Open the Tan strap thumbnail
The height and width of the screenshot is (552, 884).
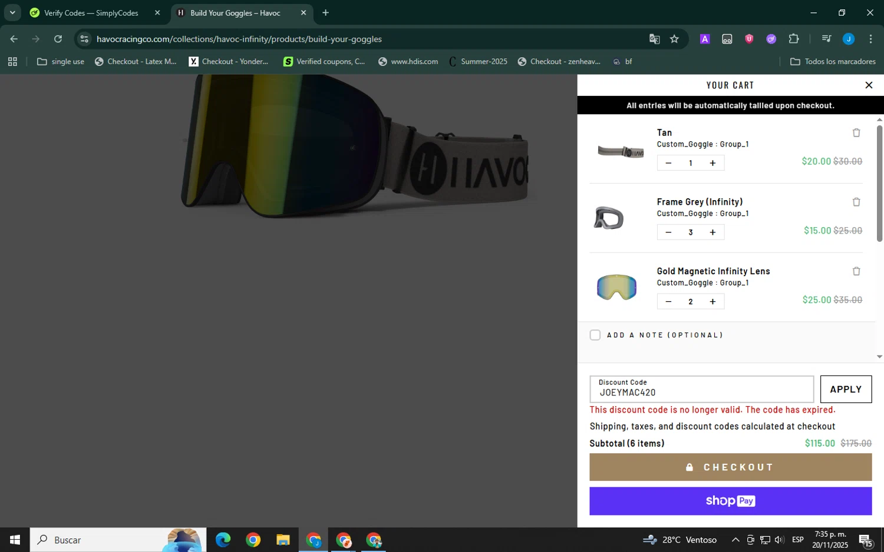coord(621,152)
